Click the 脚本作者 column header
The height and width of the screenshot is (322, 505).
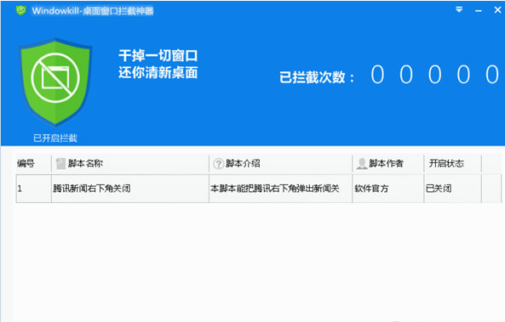387,164
